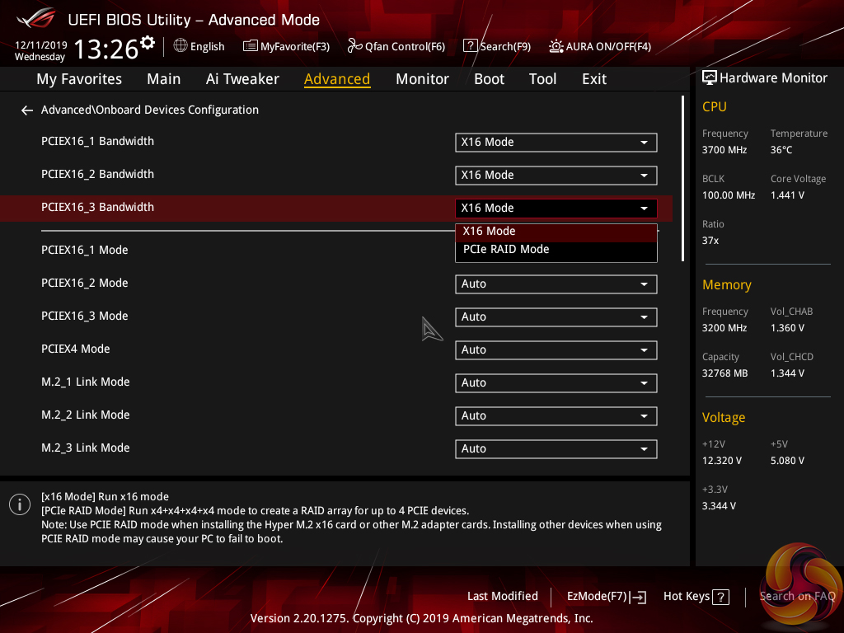Viewport: 844px width, 633px height.
Task: Toggle AURA ON/OFF(F4)
Action: pyautogui.click(x=600, y=46)
